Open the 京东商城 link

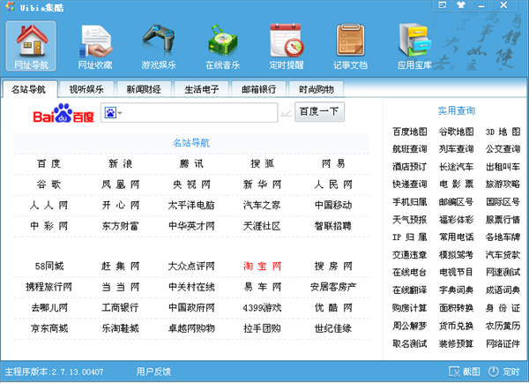pyautogui.click(x=49, y=328)
